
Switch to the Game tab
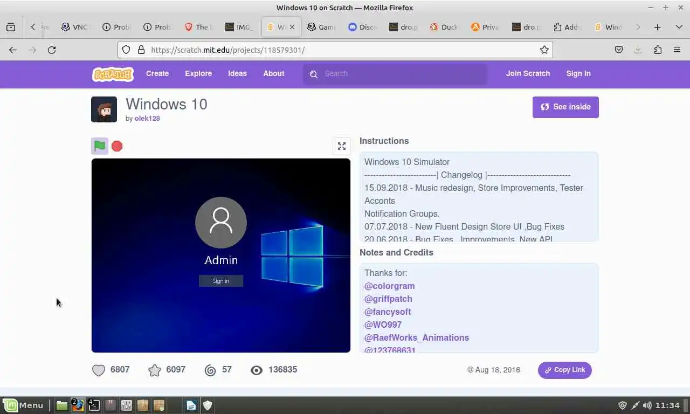(x=321, y=27)
